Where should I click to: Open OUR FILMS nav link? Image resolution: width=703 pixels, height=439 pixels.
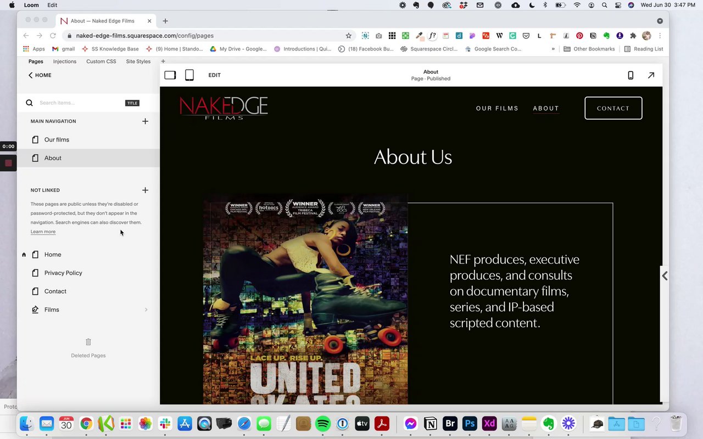click(x=498, y=109)
